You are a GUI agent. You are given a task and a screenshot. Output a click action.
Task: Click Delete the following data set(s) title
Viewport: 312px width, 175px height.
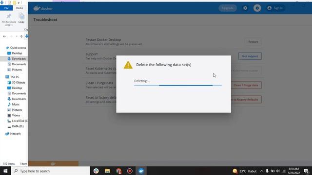[164, 65]
